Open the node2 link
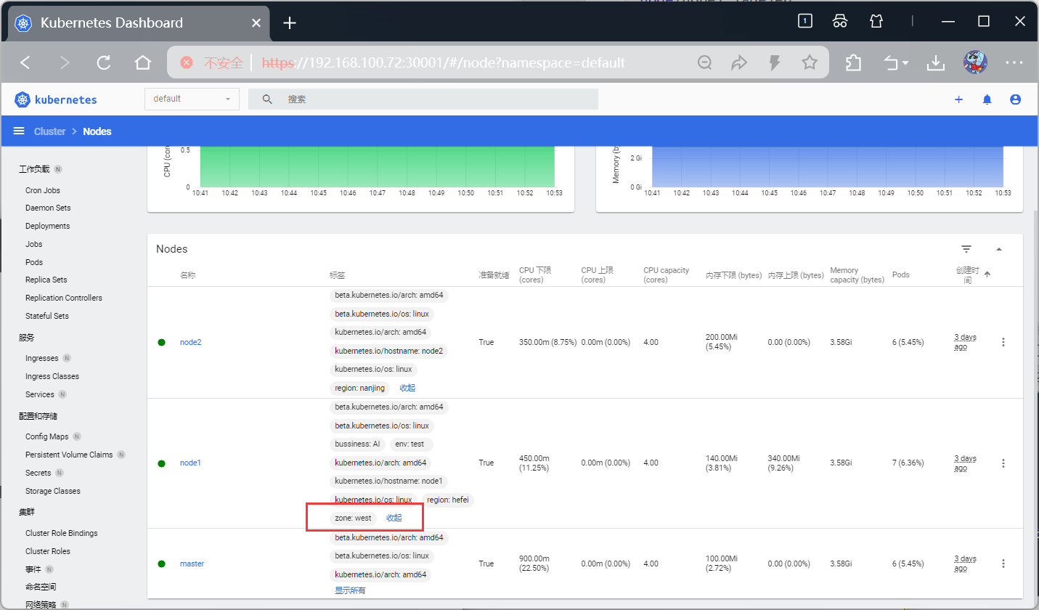This screenshot has width=1039, height=610. coord(190,342)
